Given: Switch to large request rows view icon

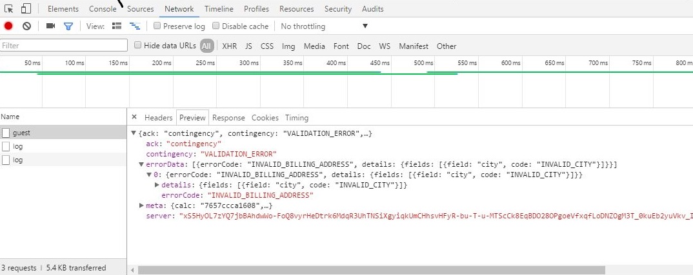Looking at the screenshot, I should click(x=117, y=26).
